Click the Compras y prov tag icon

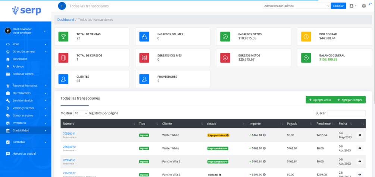(x=8, y=116)
